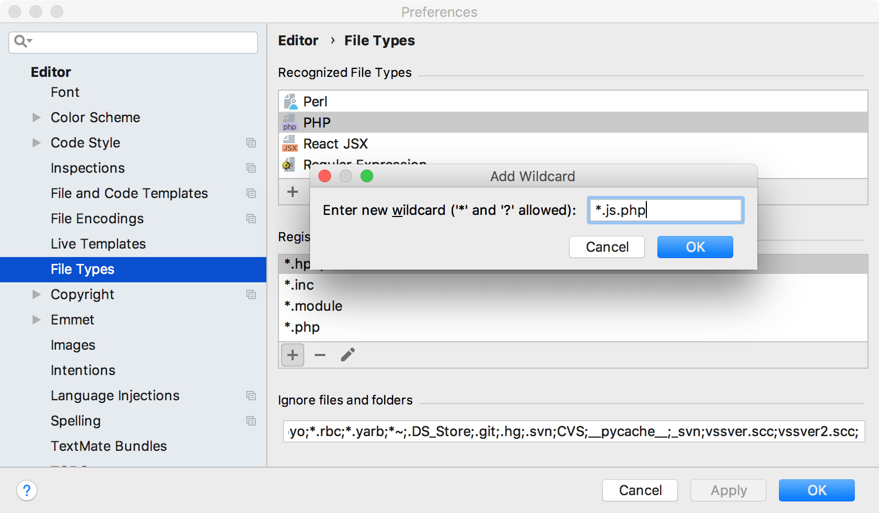The height and width of the screenshot is (513, 879).
Task: Click the File Types breadcrumb
Action: tap(379, 41)
